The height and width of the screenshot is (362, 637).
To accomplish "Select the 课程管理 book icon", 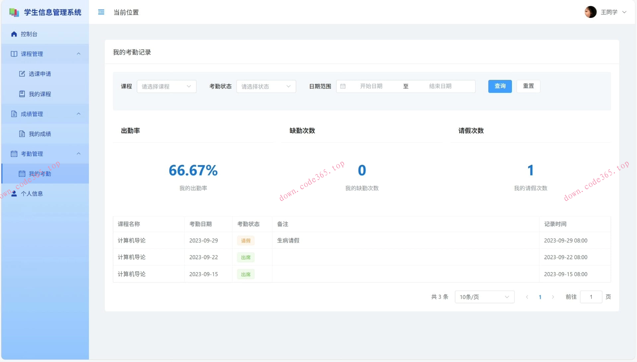I will coord(14,54).
